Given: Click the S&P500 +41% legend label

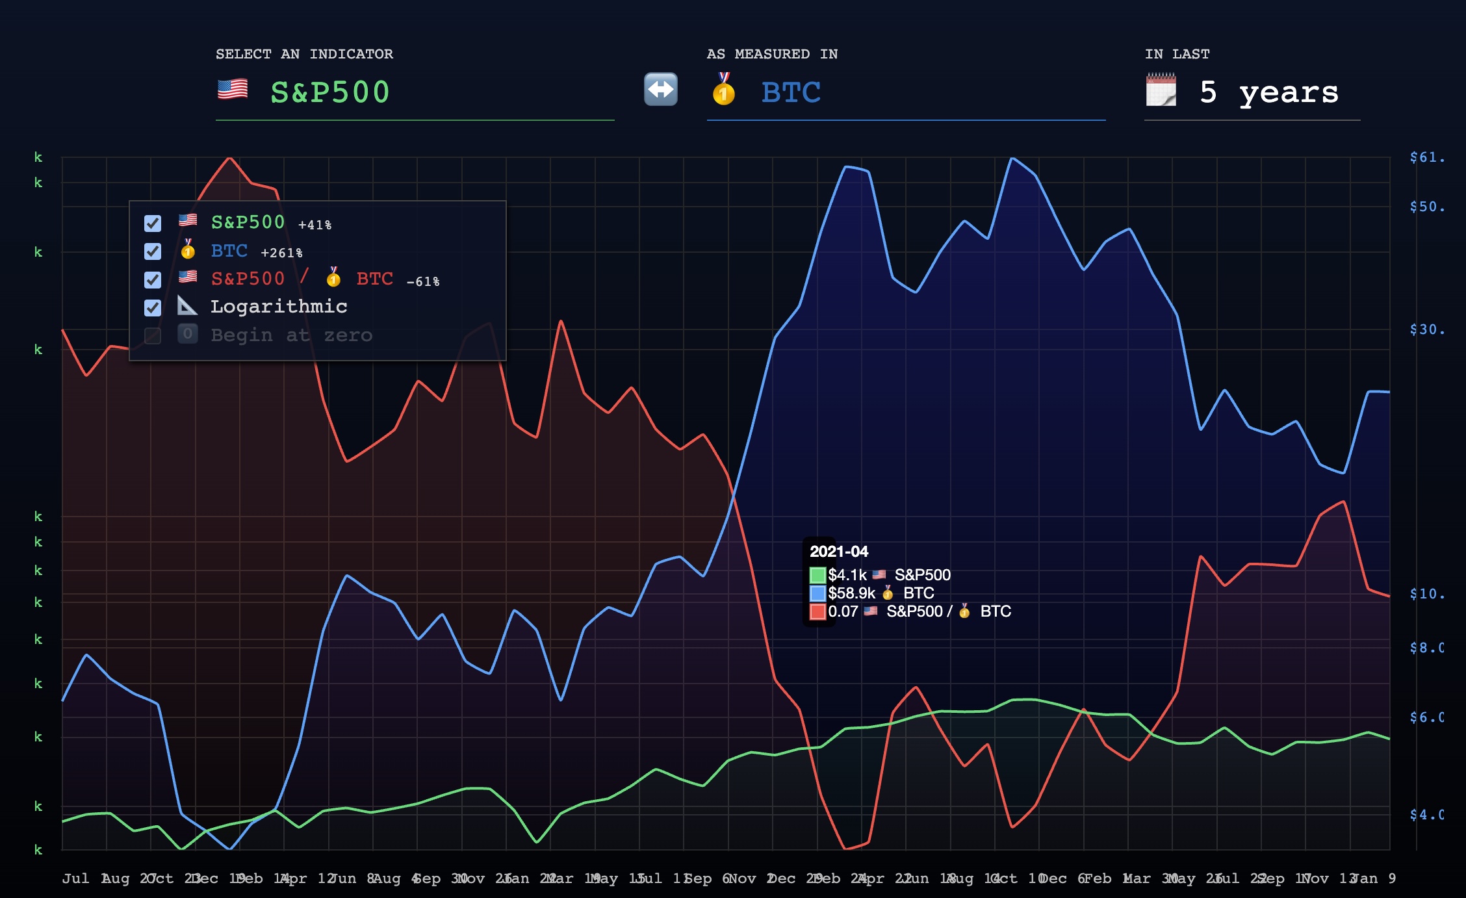Looking at the screenshot, I should (x=248, y=222).
